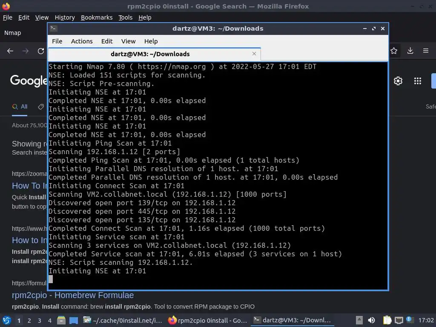Open the Firefox downloads panel
436x327 pixels.
(410, 51)
